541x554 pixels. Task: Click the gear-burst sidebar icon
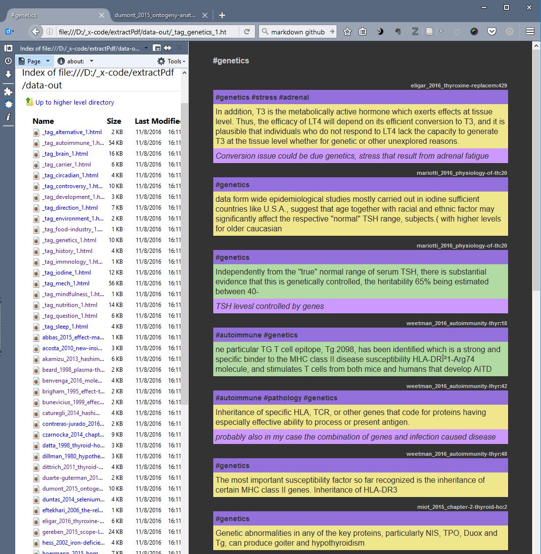tap(8, 104)
